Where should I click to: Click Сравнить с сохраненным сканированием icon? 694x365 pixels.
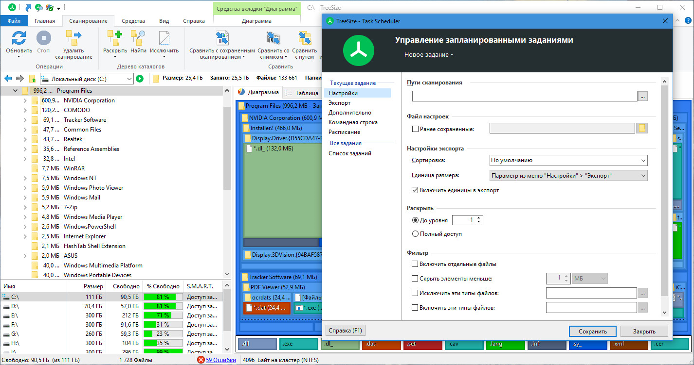click(x=222, y=38)
